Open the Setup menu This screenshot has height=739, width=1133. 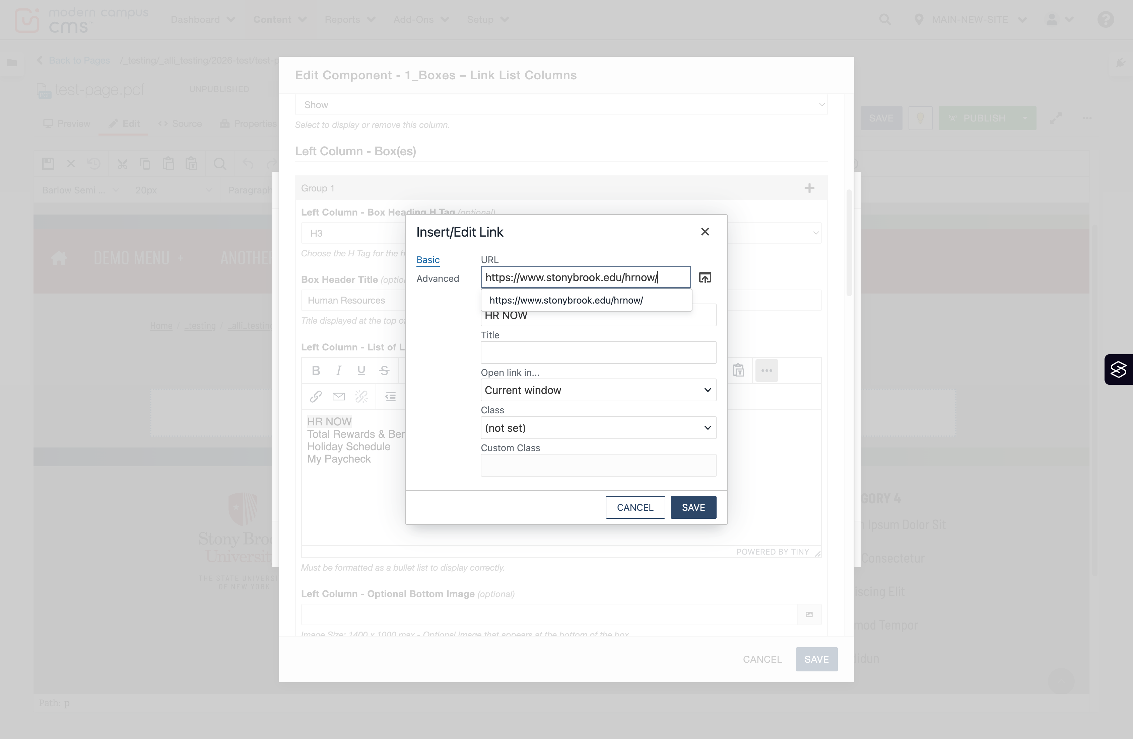[x=487, y=19]
